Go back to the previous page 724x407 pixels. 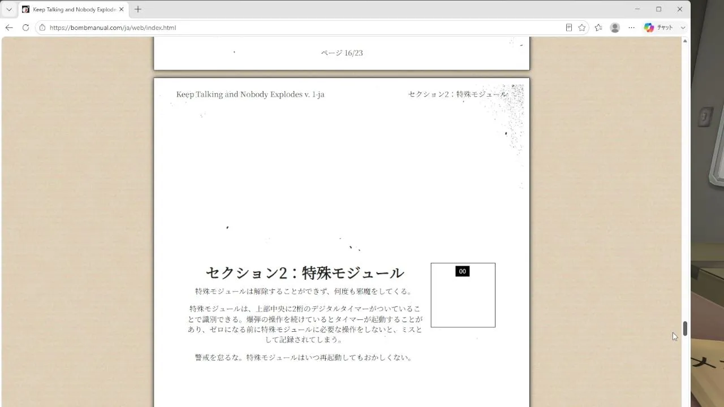click(9, 28)
